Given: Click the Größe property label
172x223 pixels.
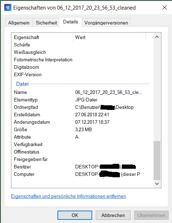Looking at the screenshot, I should tap(21, 129).
